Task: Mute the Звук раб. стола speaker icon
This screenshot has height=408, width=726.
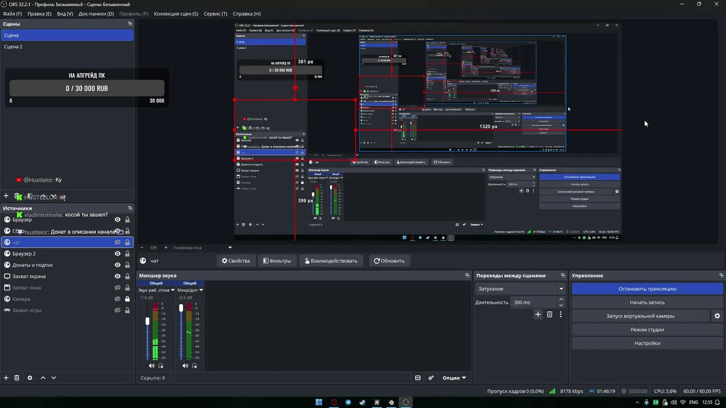Action: pos(151,365)
